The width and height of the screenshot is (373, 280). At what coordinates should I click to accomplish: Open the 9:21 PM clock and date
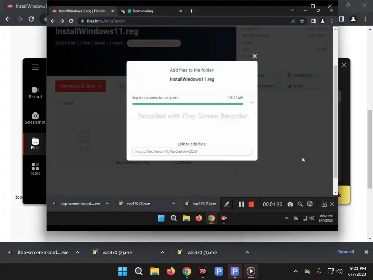point(358,271)
